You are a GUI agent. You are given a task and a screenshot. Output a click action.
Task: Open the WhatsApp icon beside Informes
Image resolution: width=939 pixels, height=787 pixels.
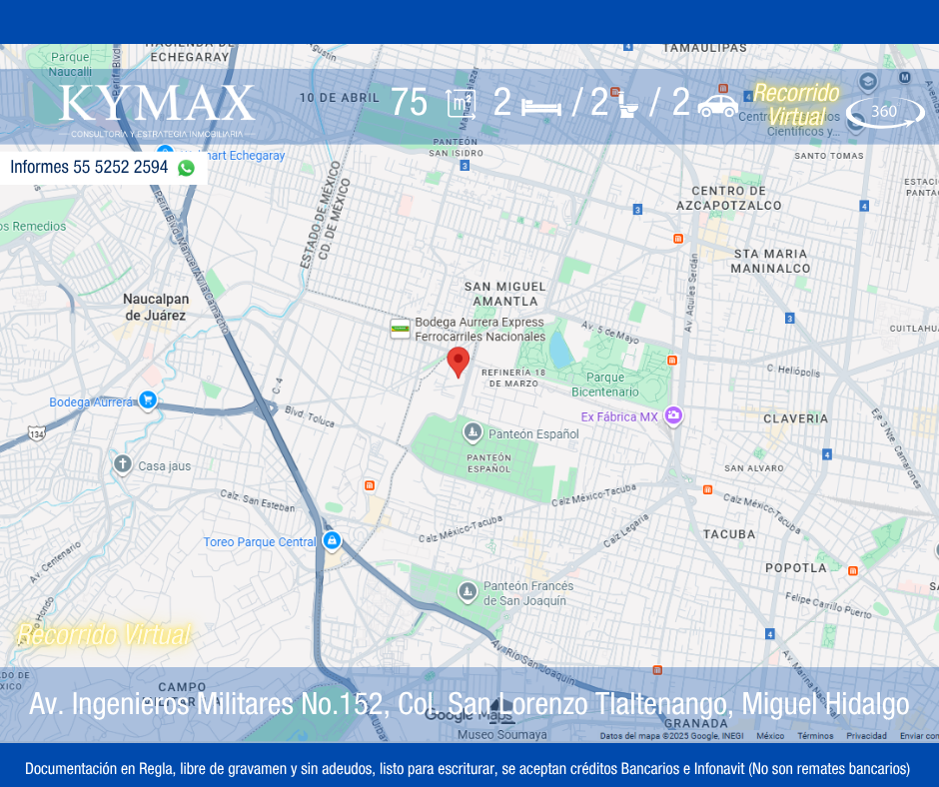[x=186, y=168]
